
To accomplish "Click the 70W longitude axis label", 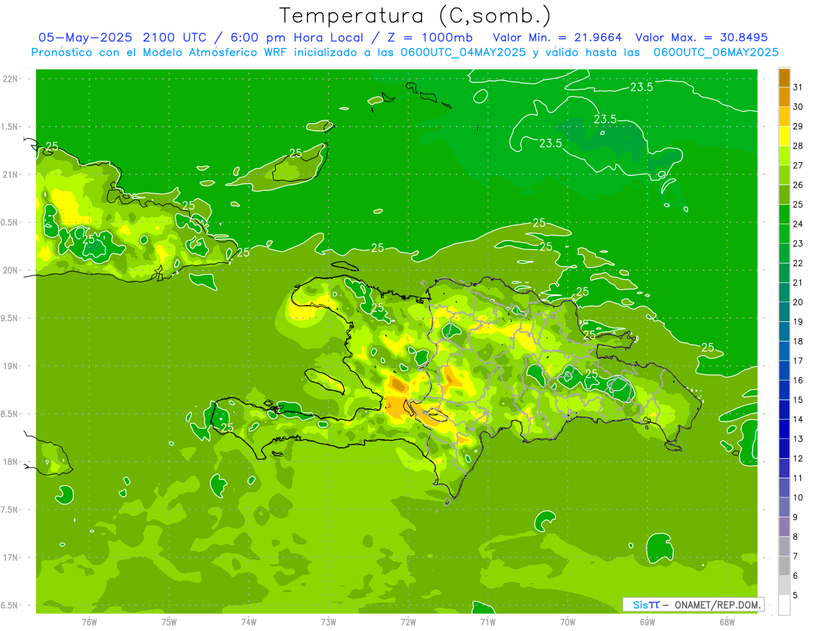I will point(568,622).
